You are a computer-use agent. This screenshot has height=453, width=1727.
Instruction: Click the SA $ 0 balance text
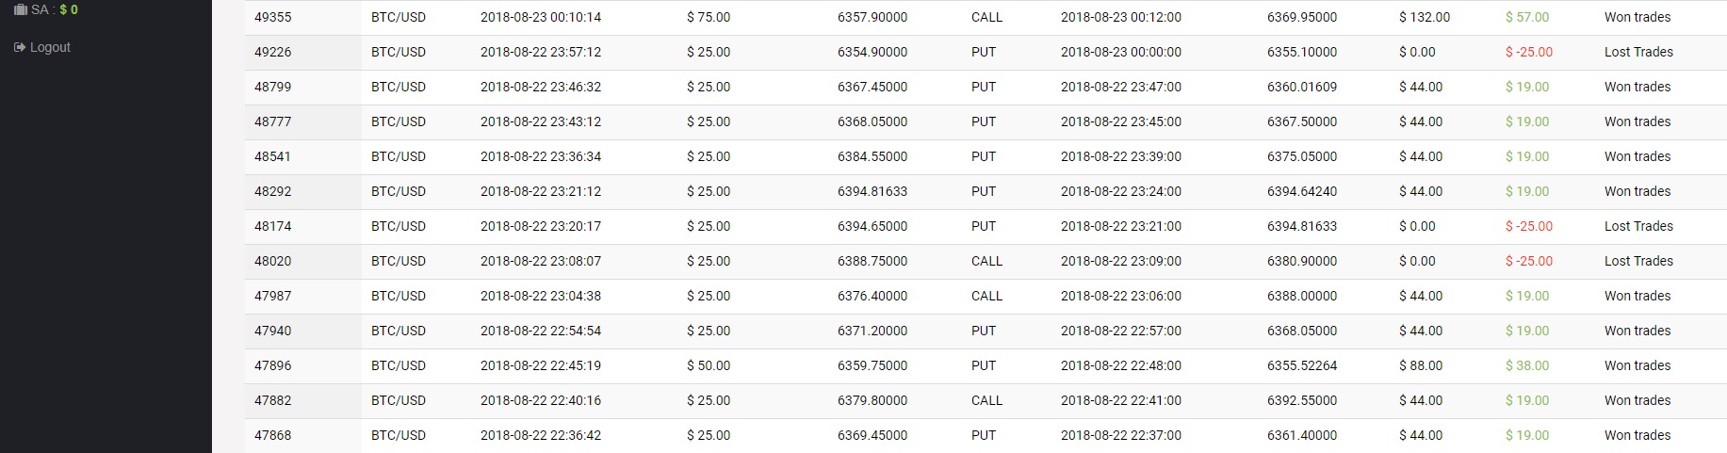pyautogui.click(x=55, y=9)
